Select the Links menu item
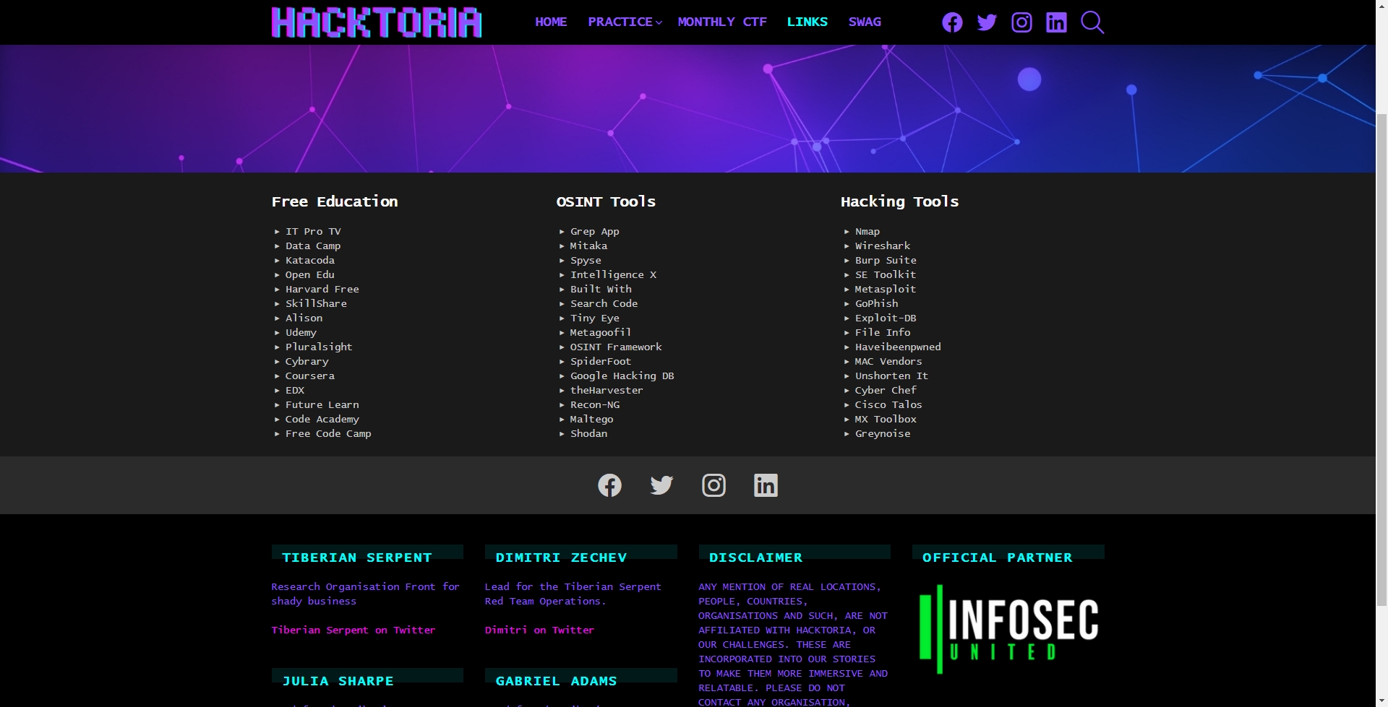This screenshot has height=707, width=1388. click(807, 22)
